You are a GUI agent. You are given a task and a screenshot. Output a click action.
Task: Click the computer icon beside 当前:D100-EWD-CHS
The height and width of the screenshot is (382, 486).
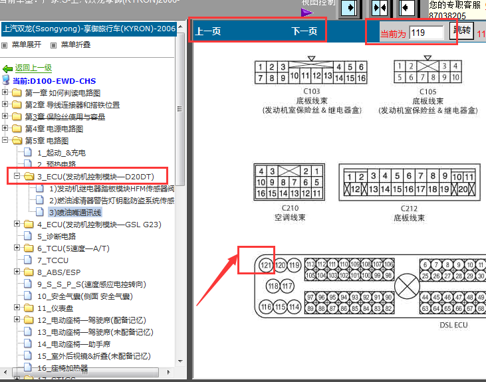point(6,80)
